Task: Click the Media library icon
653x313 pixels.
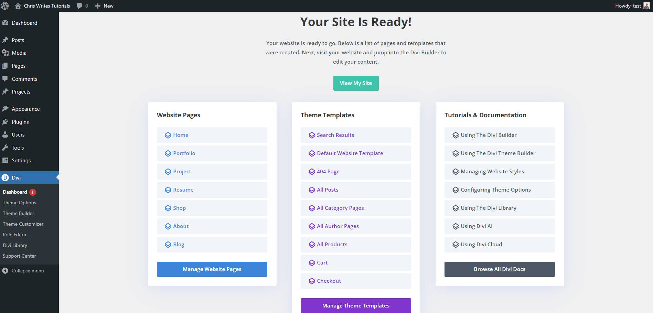Action: point(5,53)
